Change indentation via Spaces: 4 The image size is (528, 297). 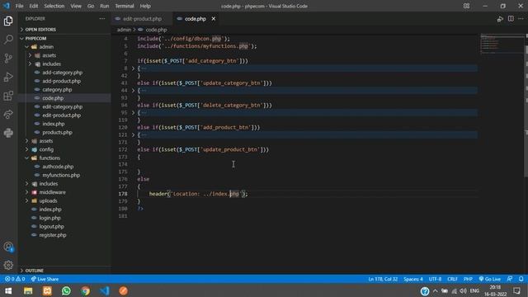pyautogui.click(x=413, y=279)
